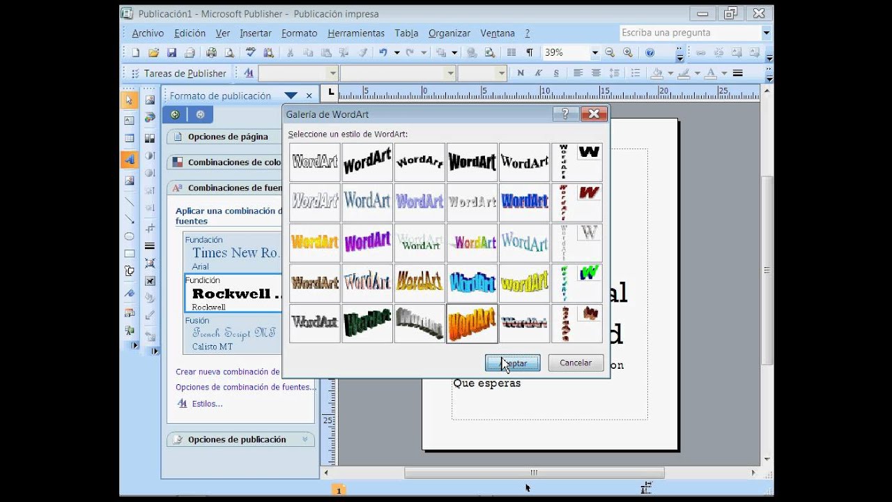Viewport: 892px width, 502px height.
Task: Toggle center text alignment
Action: 596,73
